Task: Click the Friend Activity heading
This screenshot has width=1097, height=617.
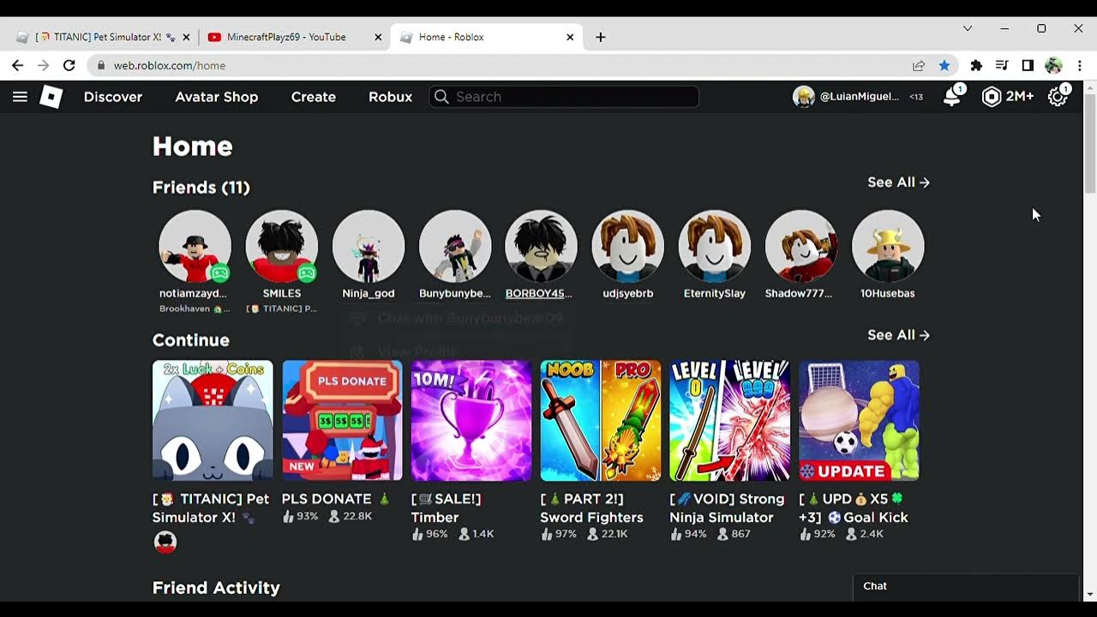Action: click(216, 588)
